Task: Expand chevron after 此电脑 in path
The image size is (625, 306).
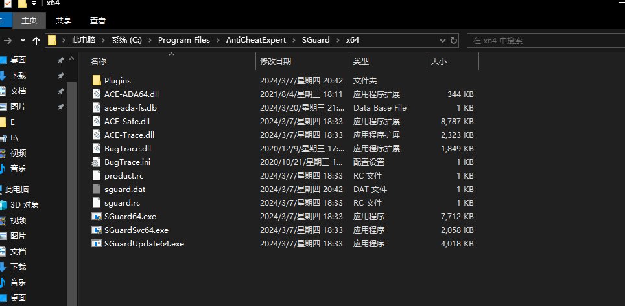Action: click(x=103, y=40)
